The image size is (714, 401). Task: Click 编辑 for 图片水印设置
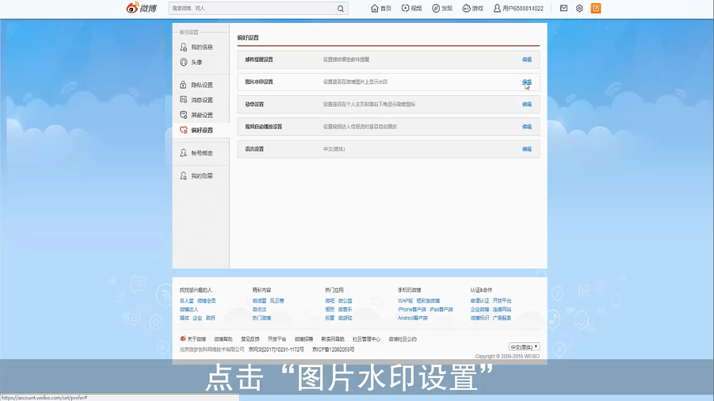click(x=527, y=82)
